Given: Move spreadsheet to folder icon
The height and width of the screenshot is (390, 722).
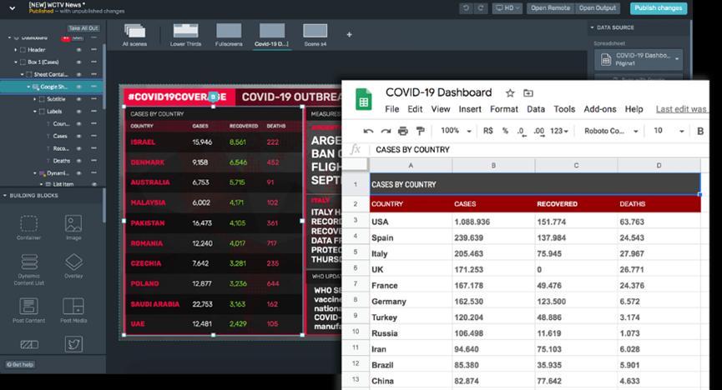Looking at the screenshot, I should [528, 93].
